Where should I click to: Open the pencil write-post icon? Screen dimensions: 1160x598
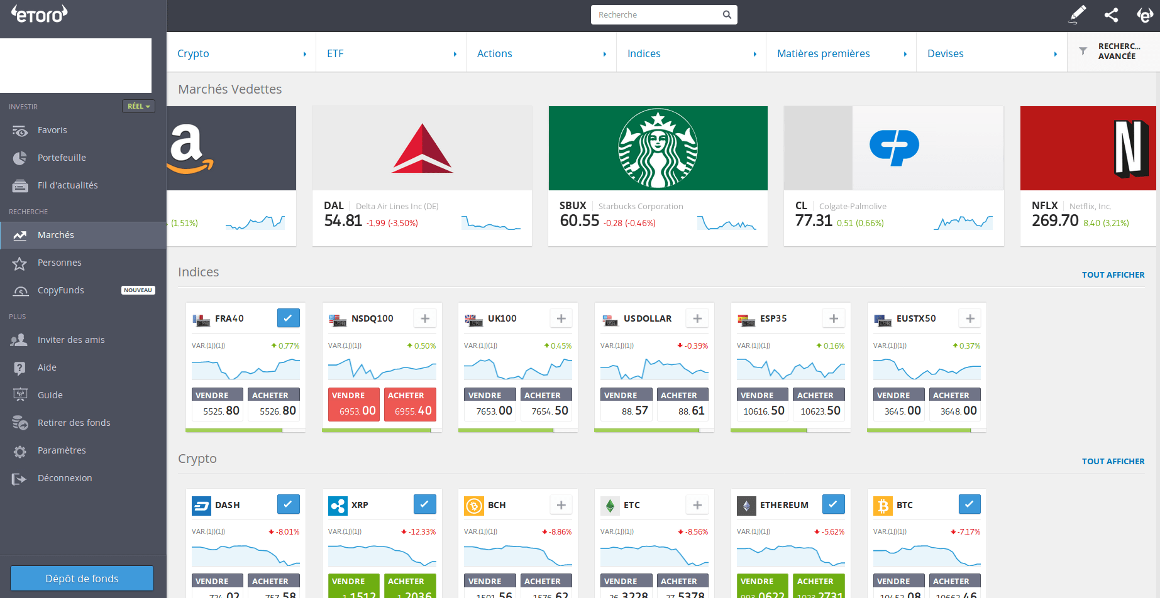[x=1077, y=14]
